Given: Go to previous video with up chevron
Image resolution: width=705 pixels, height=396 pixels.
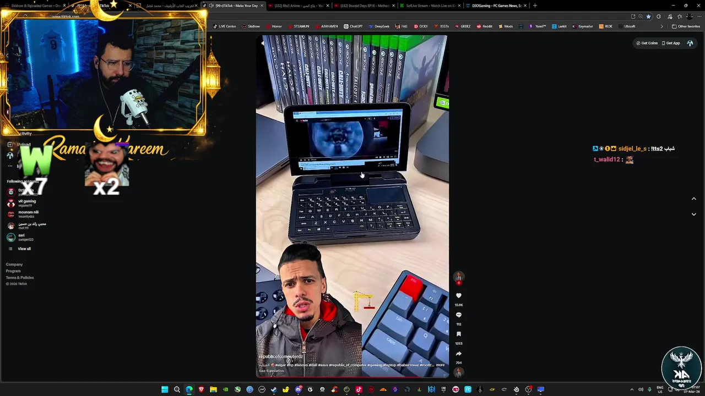Looking at the screenshot, I should click(x=693, y=199).
